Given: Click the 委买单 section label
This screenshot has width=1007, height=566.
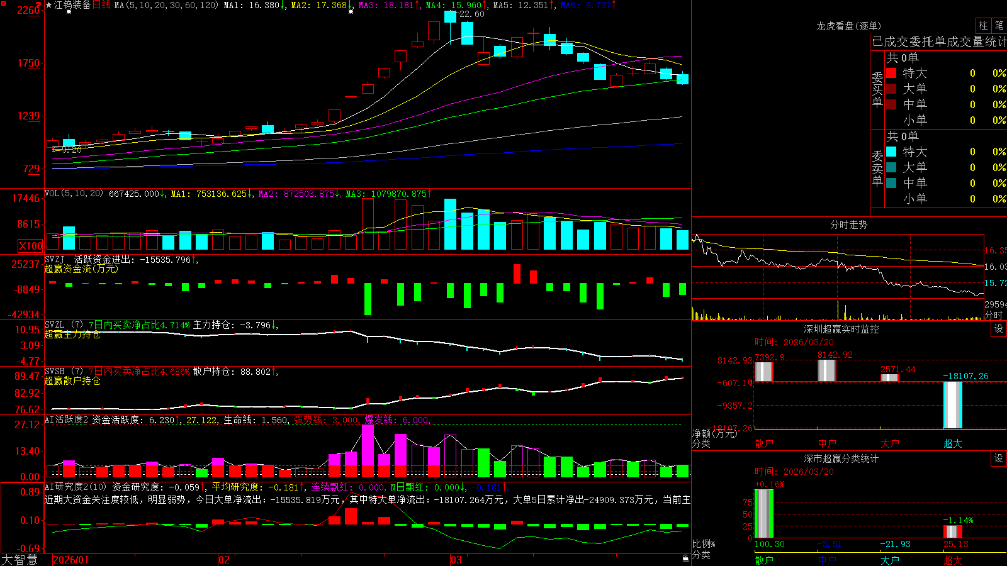Looking at the screenshot, I should [877, 89].
